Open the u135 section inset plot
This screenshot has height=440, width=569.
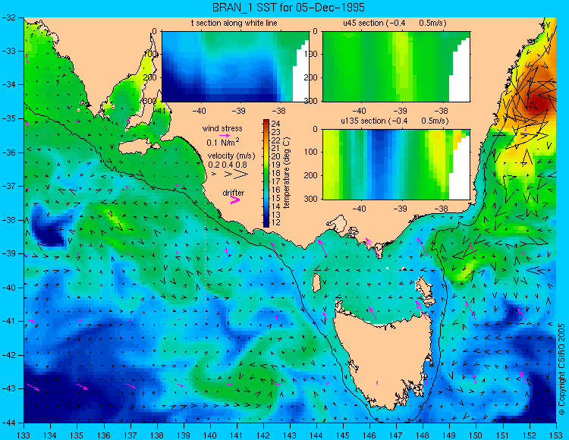tap(396, 165)
